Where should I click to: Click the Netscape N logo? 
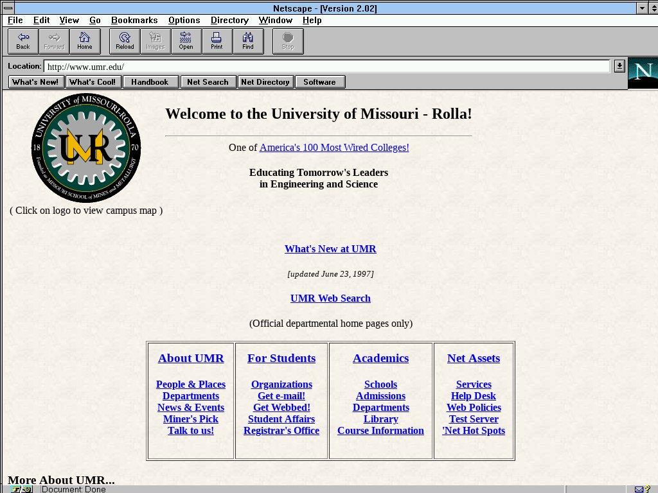[x=643, y=73]
